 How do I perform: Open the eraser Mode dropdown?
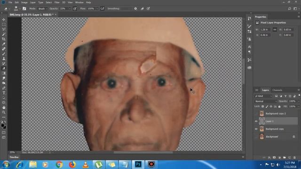coord(42,8)
